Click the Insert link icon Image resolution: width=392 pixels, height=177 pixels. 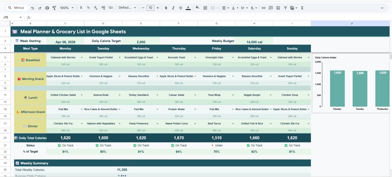tap(263, 8)
